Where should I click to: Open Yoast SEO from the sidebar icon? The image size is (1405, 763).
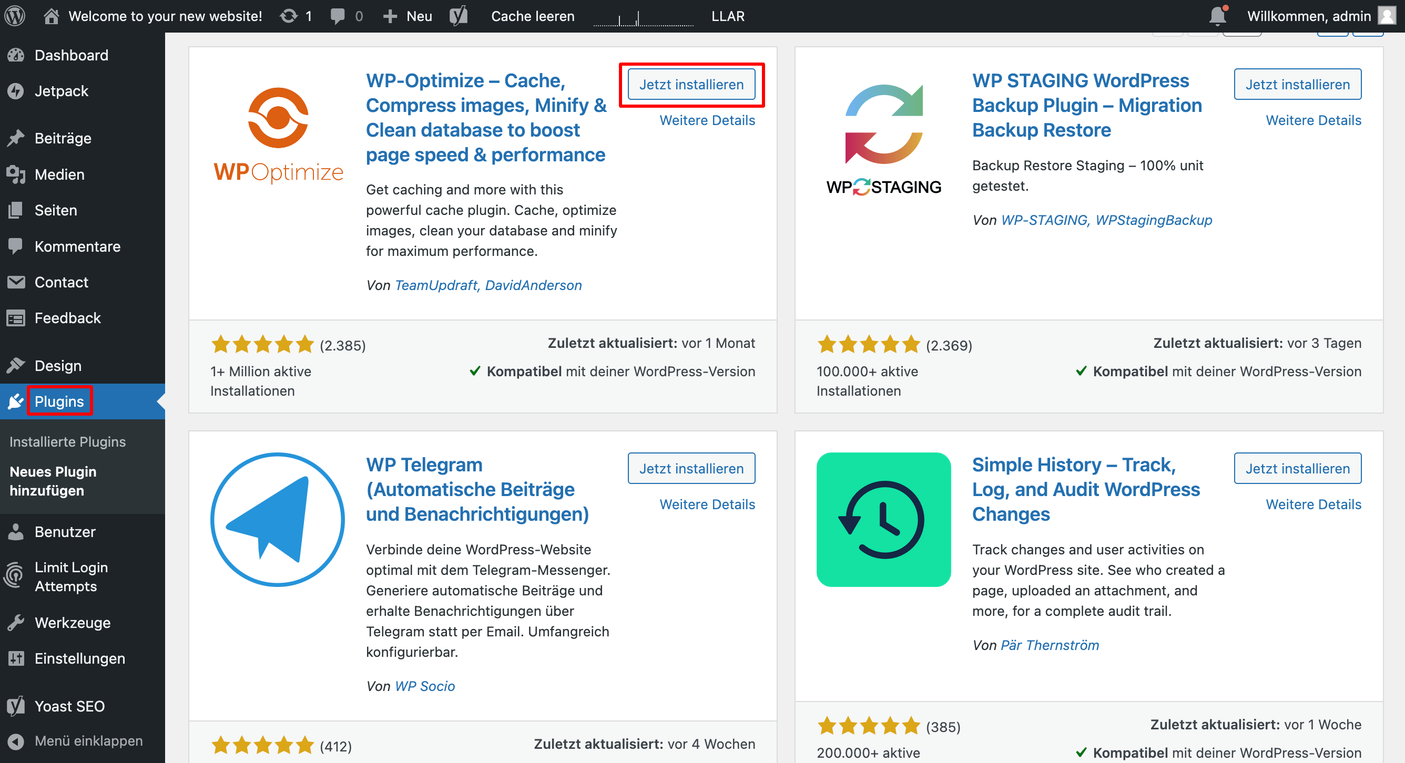pos(15,706)
